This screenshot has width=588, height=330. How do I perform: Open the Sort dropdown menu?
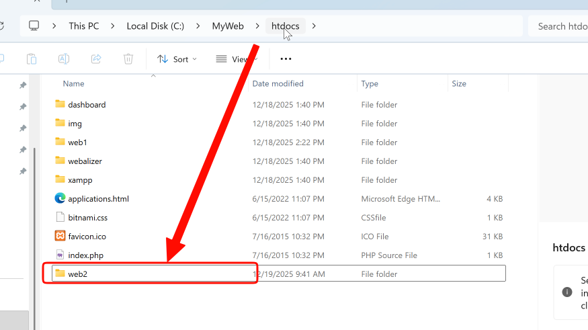tap(177, 59)
